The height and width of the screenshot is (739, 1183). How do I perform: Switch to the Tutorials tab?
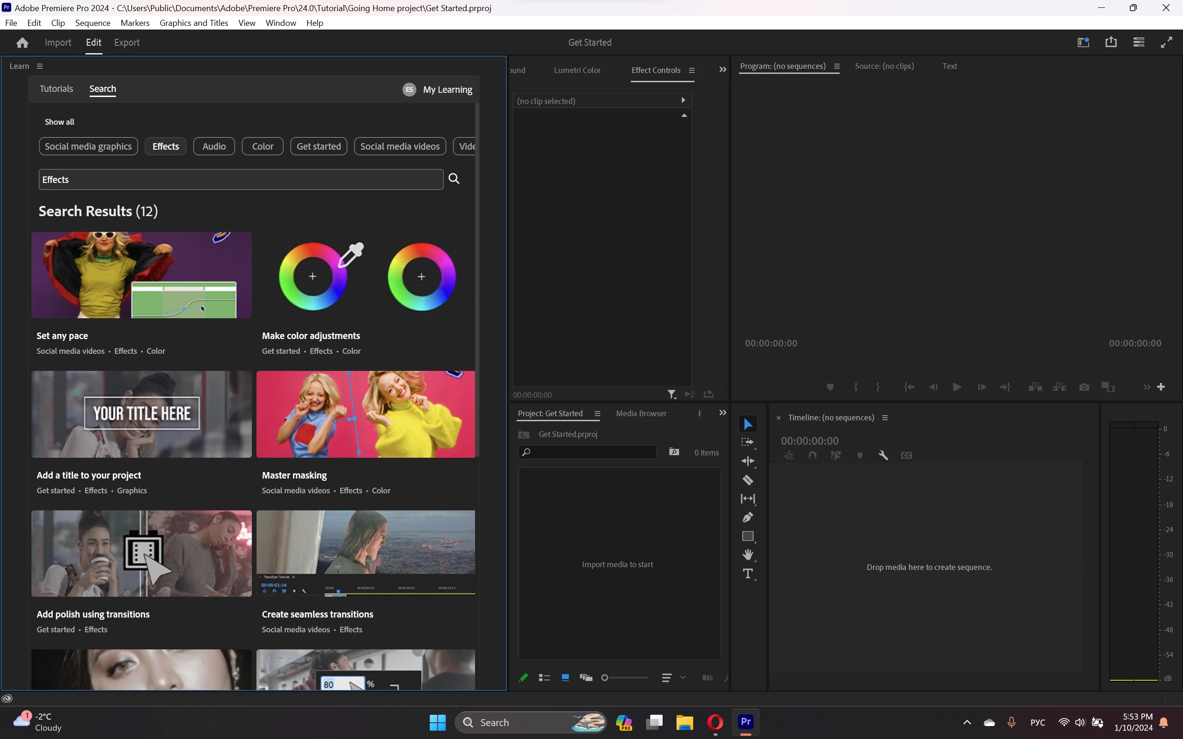click(56, 89)
